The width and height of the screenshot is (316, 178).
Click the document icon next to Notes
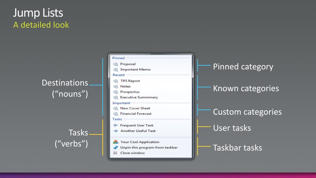115,87
